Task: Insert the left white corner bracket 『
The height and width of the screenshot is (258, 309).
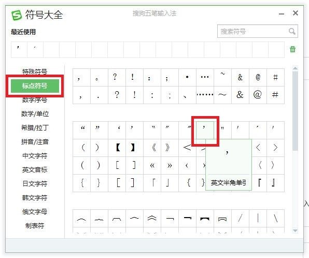Action: click(260, 183)
